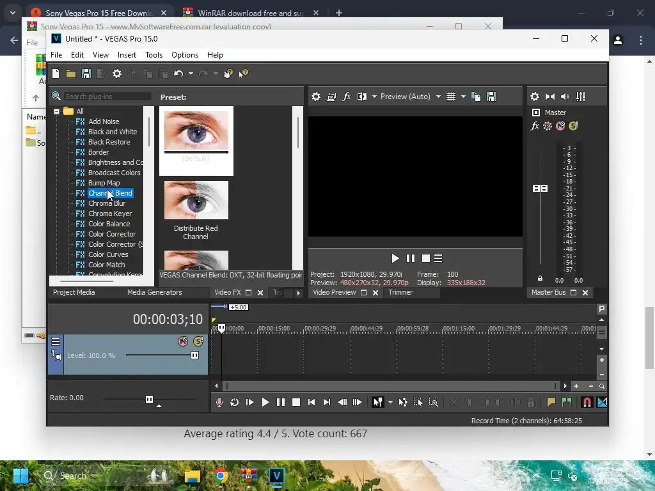655x491 pixels.
Task: Mute the video track
Action: click(x=183, y=341)
